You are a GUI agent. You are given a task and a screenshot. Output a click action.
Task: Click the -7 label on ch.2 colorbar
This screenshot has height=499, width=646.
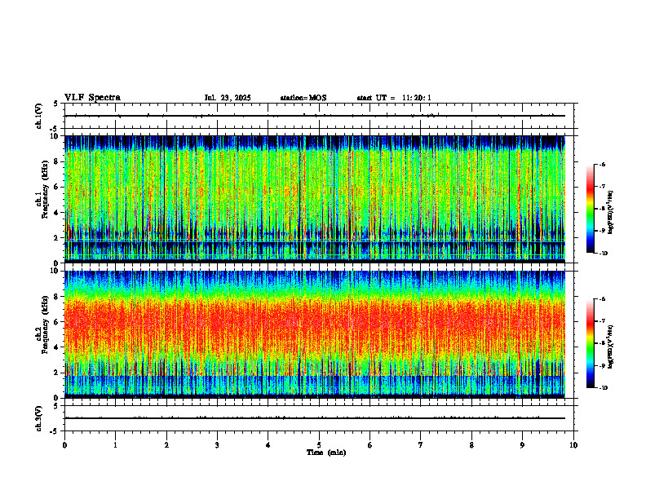pyautogui.click(x=602, y=321)
